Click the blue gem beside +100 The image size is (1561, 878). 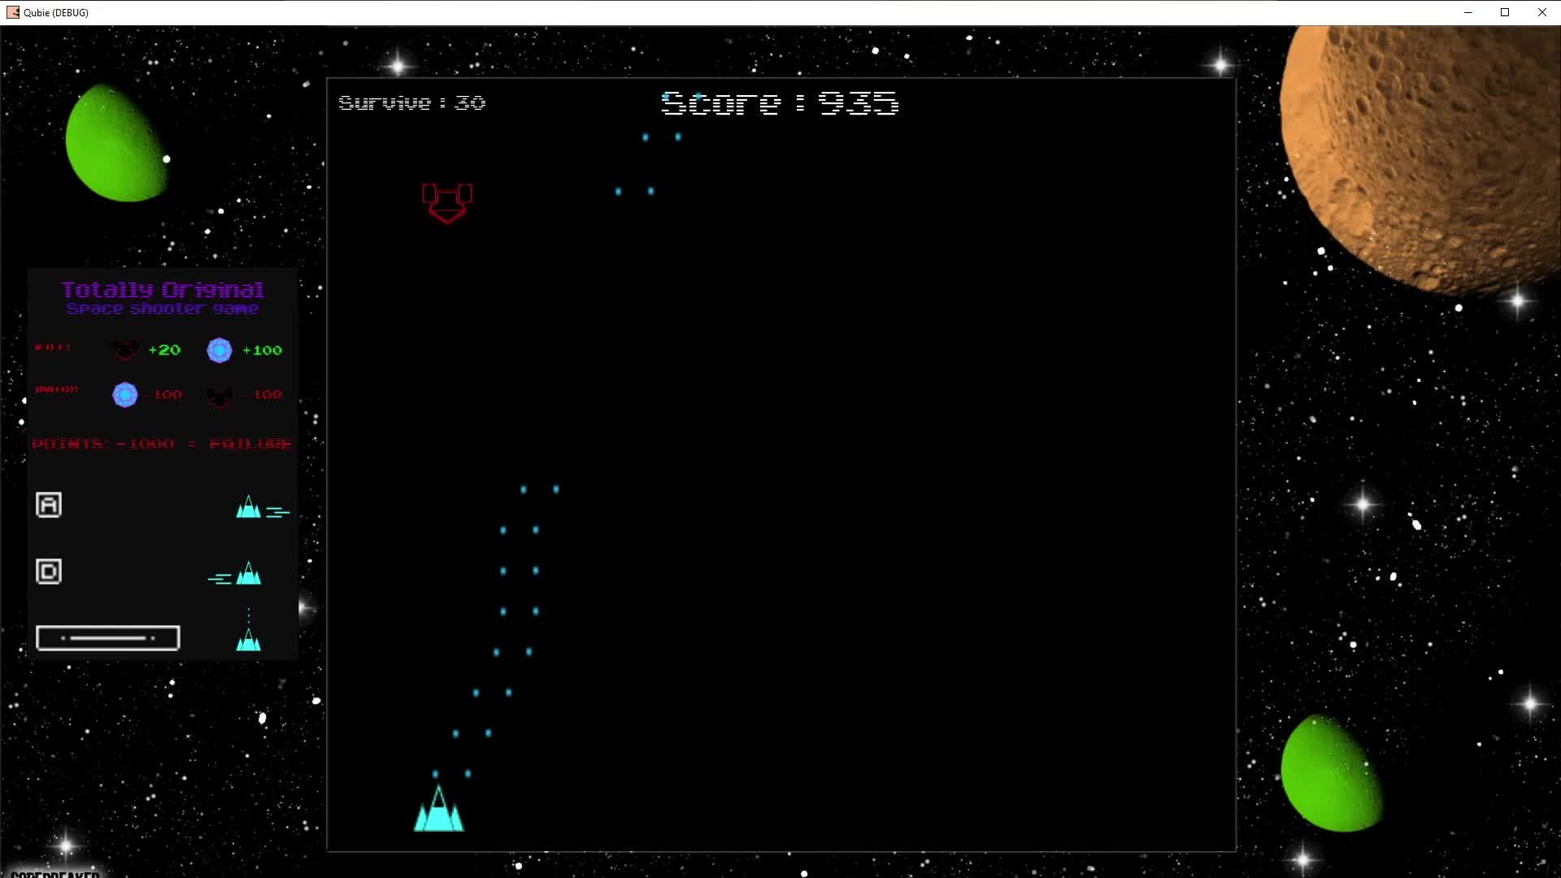(x=220, y=350)
